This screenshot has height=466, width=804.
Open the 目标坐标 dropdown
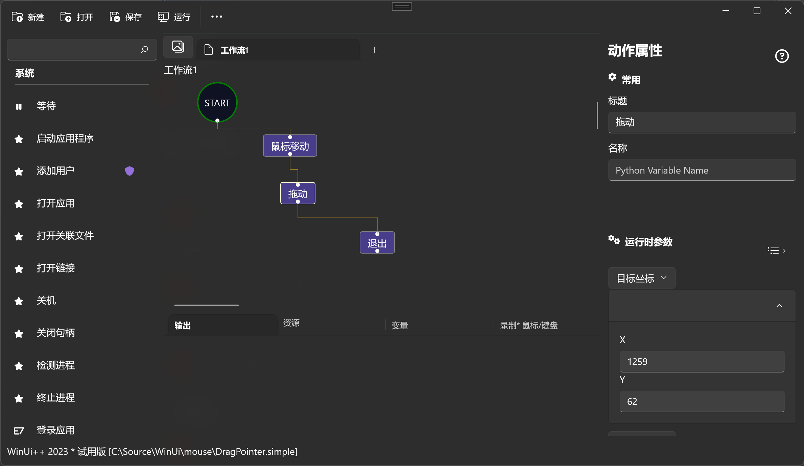pos(641,278)
